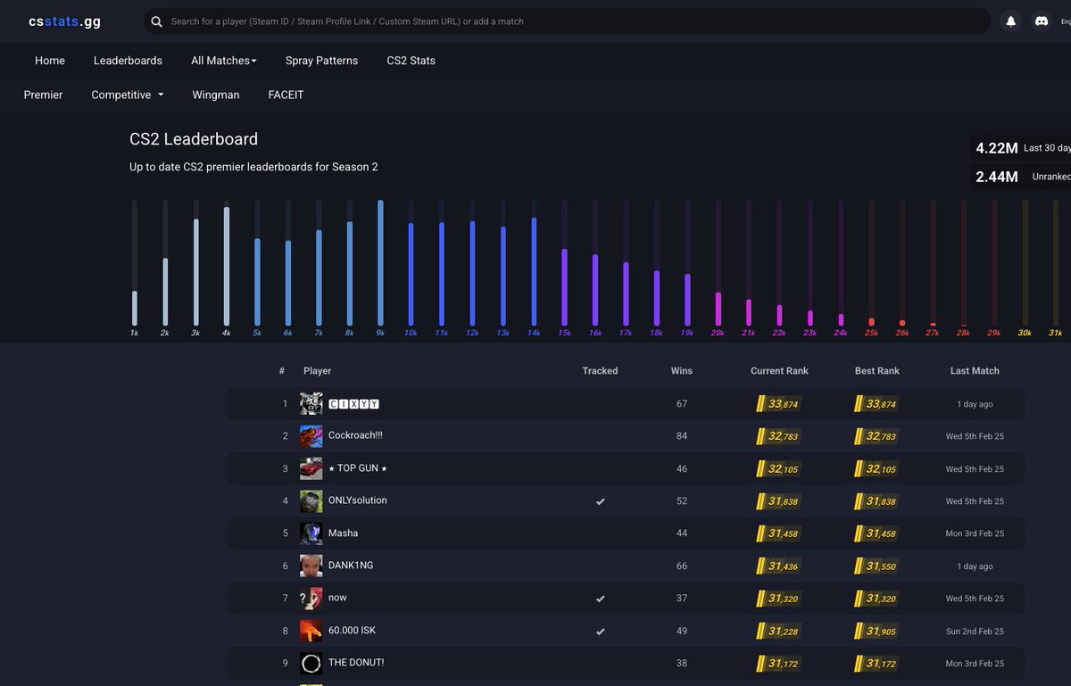Open CS2 Stats page
The image size is (1071, 686).
pyautogui.click(x=411, y=61)
